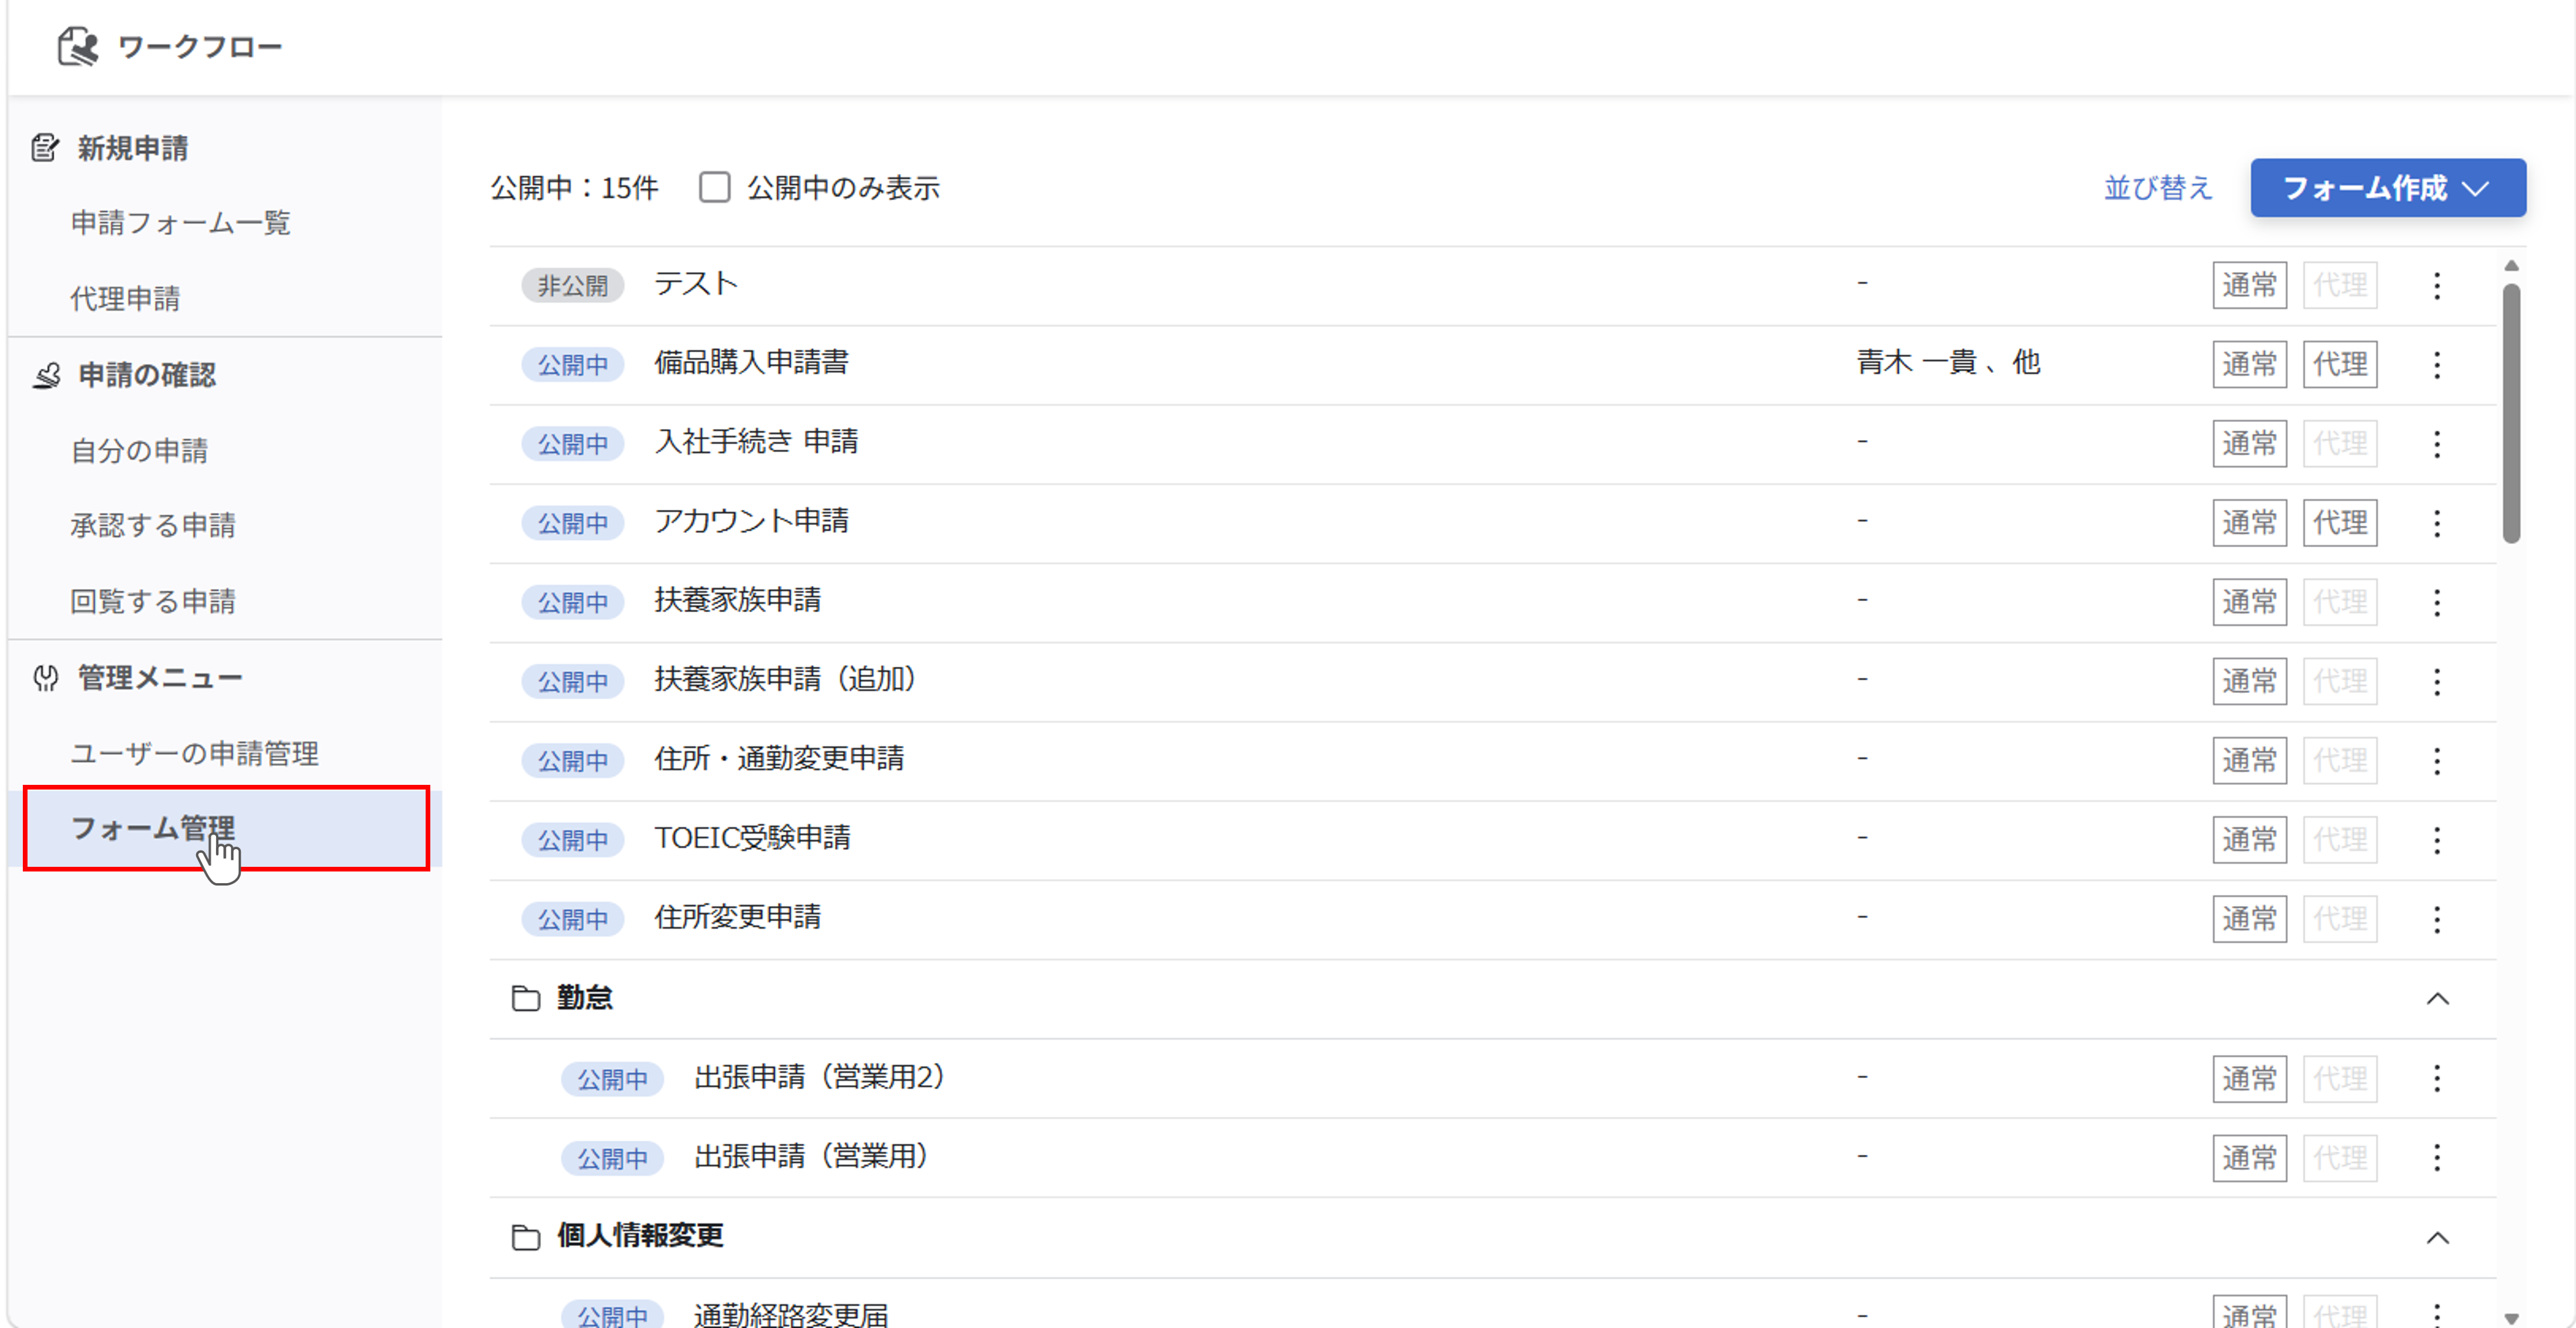Toggle 通常 for テスト form
The width and height of the screenshot is (2576, 1328).
tap(2249, 285)
